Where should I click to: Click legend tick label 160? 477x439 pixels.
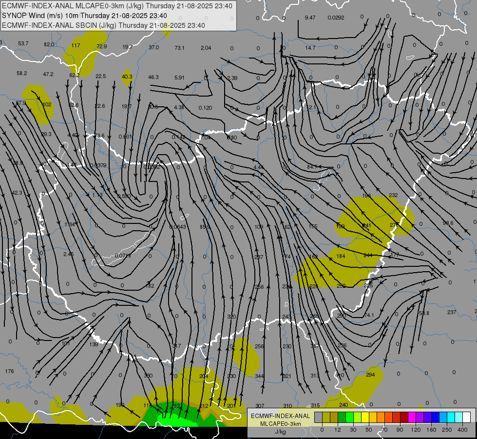[431, 430]
